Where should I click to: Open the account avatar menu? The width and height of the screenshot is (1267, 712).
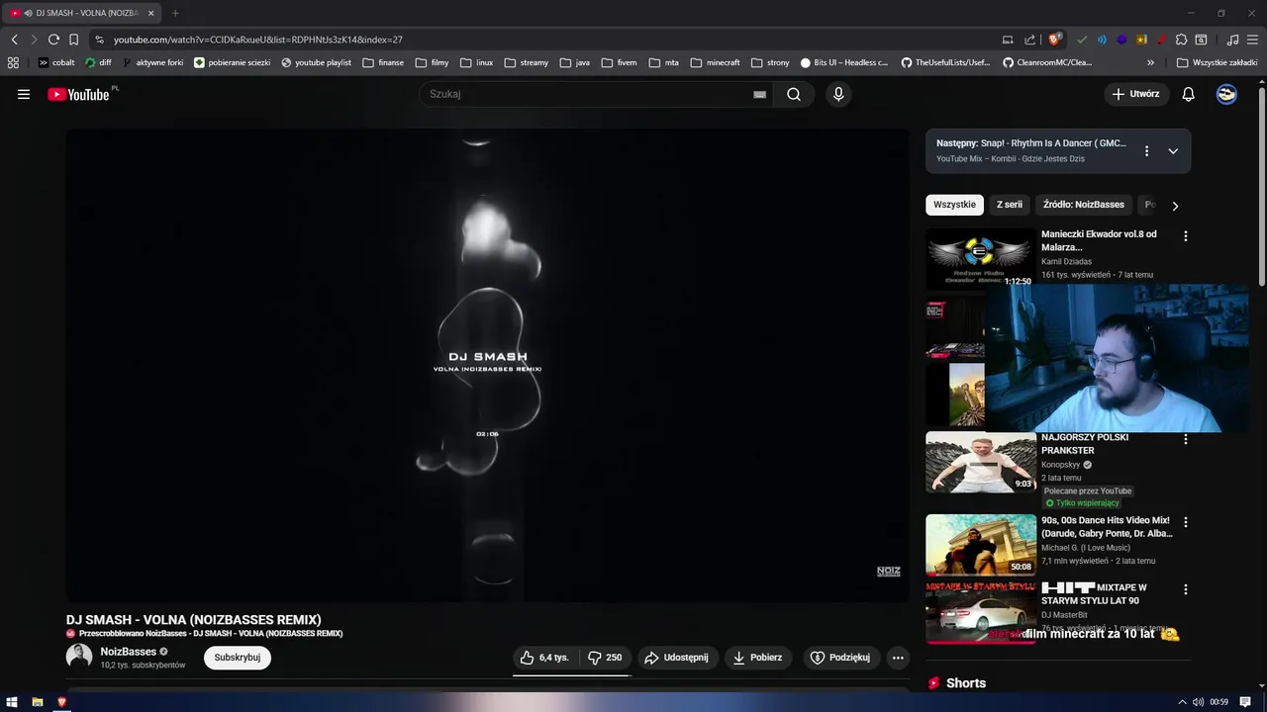coord(1226,94)
